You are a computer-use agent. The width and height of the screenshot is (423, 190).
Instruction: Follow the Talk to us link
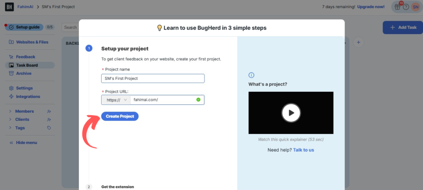[x=304, y=150]
